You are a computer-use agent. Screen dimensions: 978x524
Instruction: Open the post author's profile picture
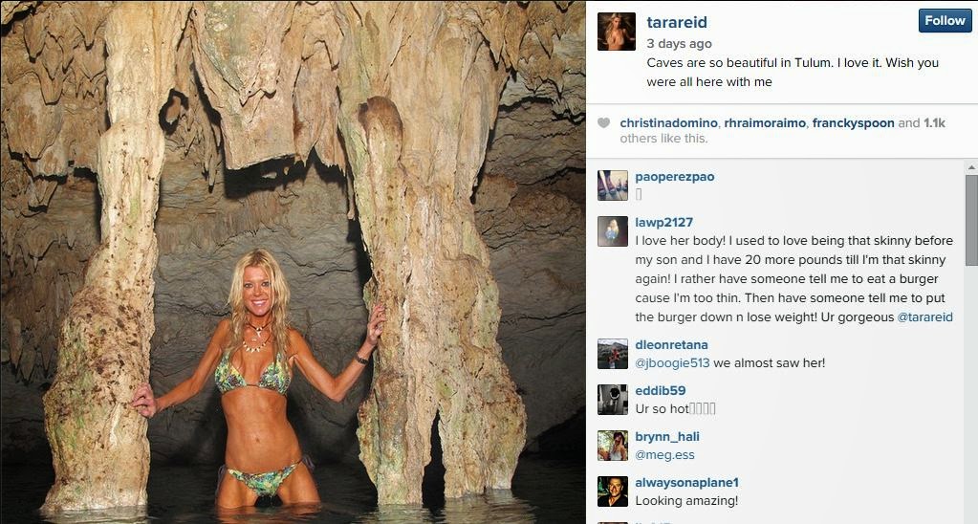pos(617,32)
